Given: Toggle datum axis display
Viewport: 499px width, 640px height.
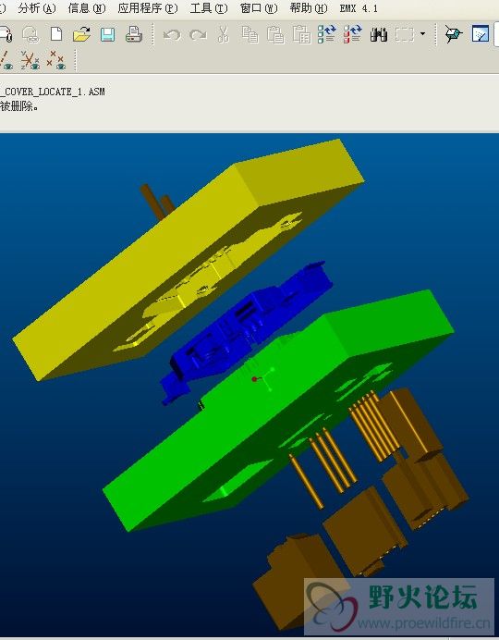Looking at the screenshot, I should click(6, 60).
